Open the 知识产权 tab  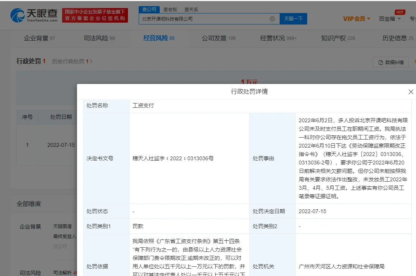coord(338,38)
